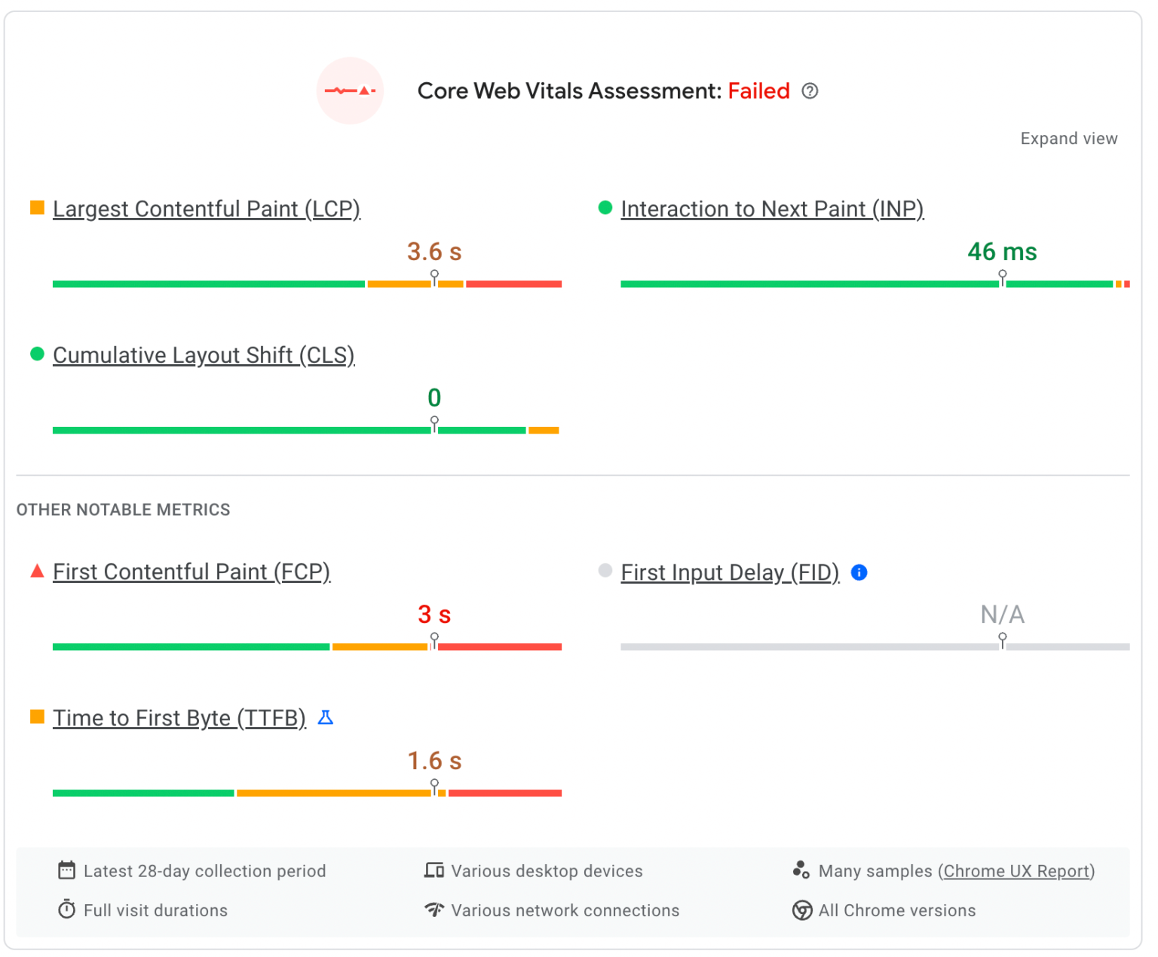Click the LCP 3.6 s distribution marker

[434, 278]
